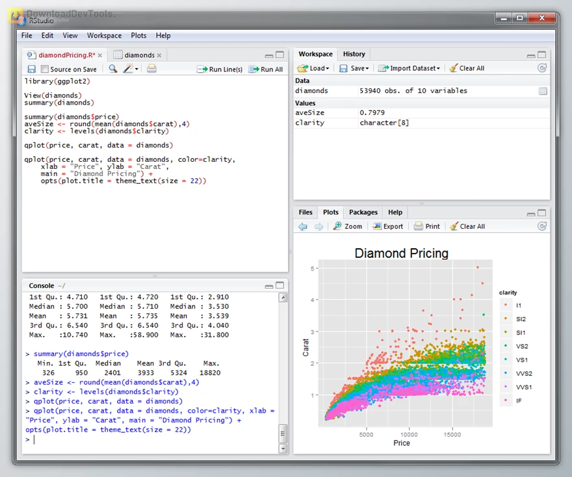
Task: Go to the previous plot arrow
Action: point(303,226)
